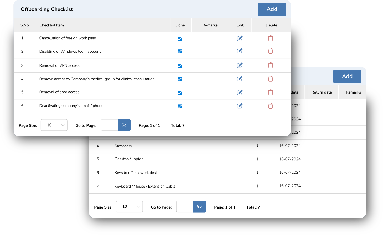Click Add button in Offboarding Checklist
This screenshot has width=383, height=235.
[x=272, y=9]
